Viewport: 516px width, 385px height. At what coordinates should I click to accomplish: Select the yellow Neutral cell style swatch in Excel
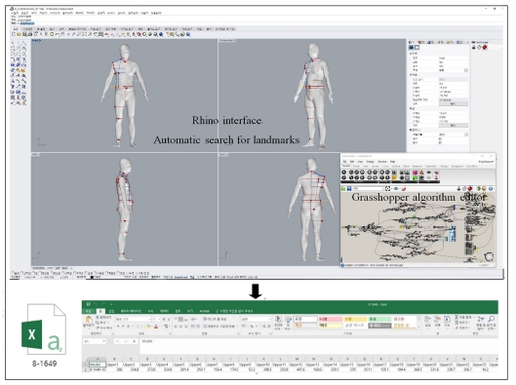(355, 320)
